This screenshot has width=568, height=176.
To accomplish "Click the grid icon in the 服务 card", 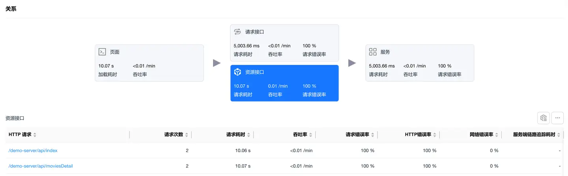I will [x=373, y=51].
